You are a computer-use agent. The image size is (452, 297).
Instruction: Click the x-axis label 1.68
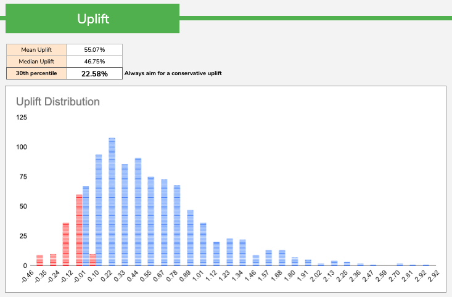(277, 276)
